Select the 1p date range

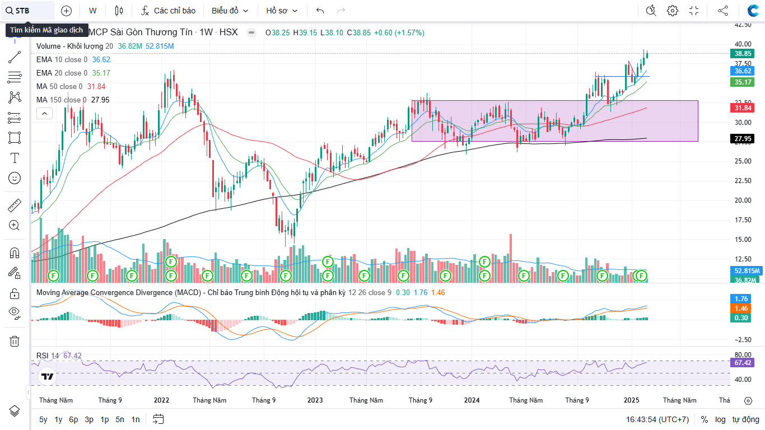point(105,419)
